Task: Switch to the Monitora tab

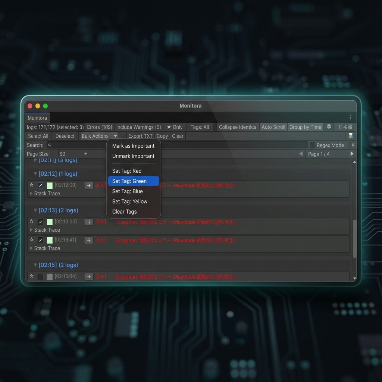Action: (37, 118)
